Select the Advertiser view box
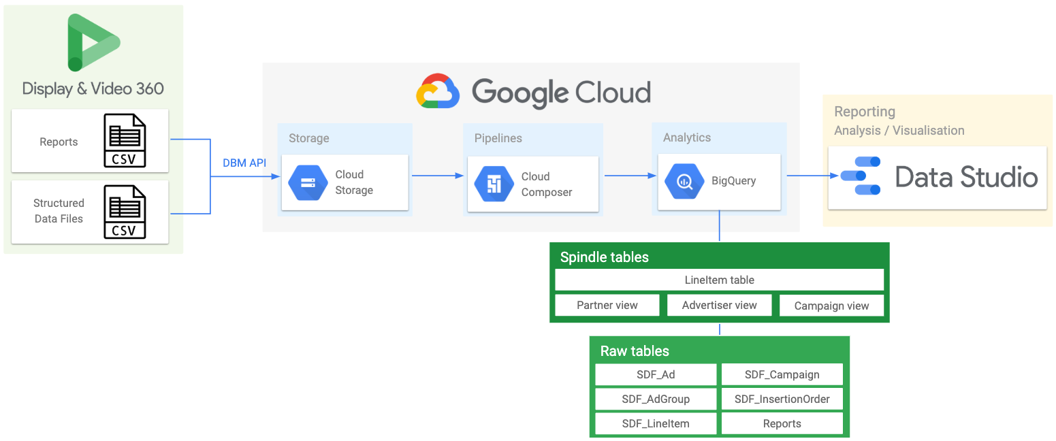Screen dimensions: 1056x441 coord(720,305)
